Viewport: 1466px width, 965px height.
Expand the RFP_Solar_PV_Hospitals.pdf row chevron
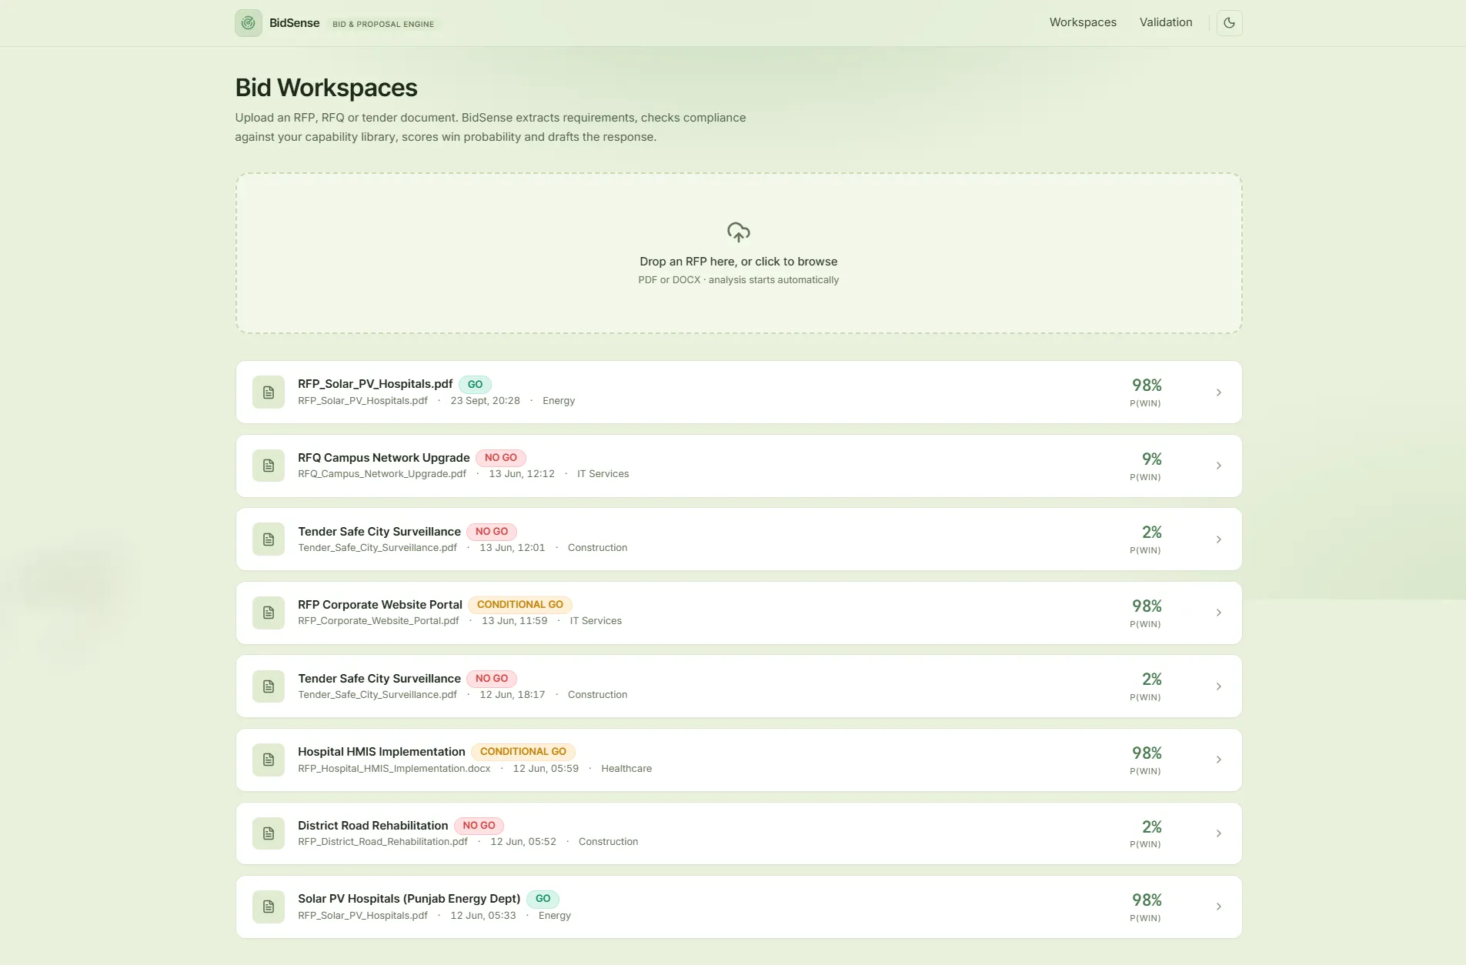(1218, 392)
